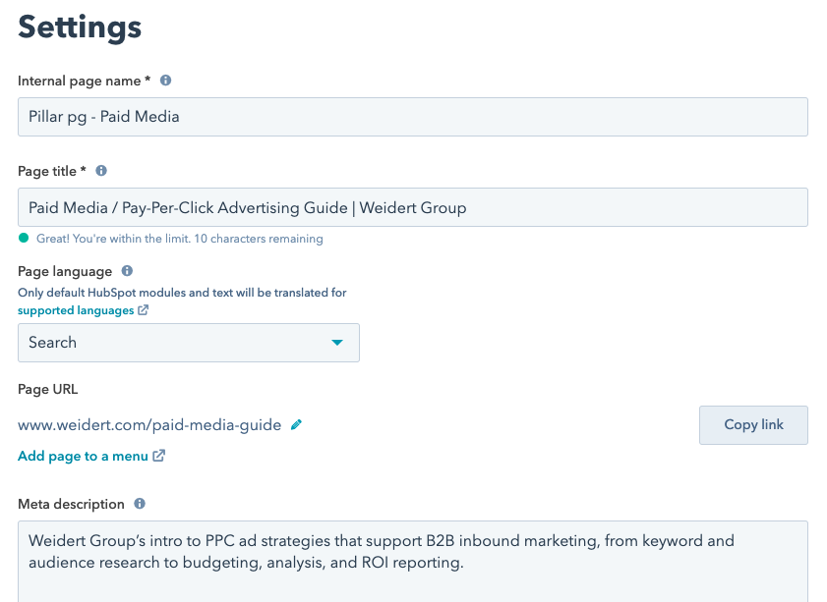Edit the page URL with the pencil icon

click(296, 424)
